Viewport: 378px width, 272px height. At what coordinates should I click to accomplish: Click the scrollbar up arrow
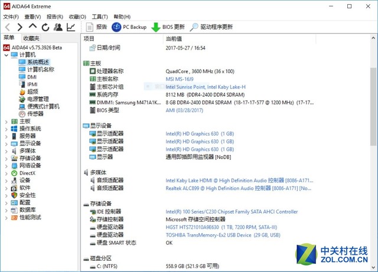(373, 38)
